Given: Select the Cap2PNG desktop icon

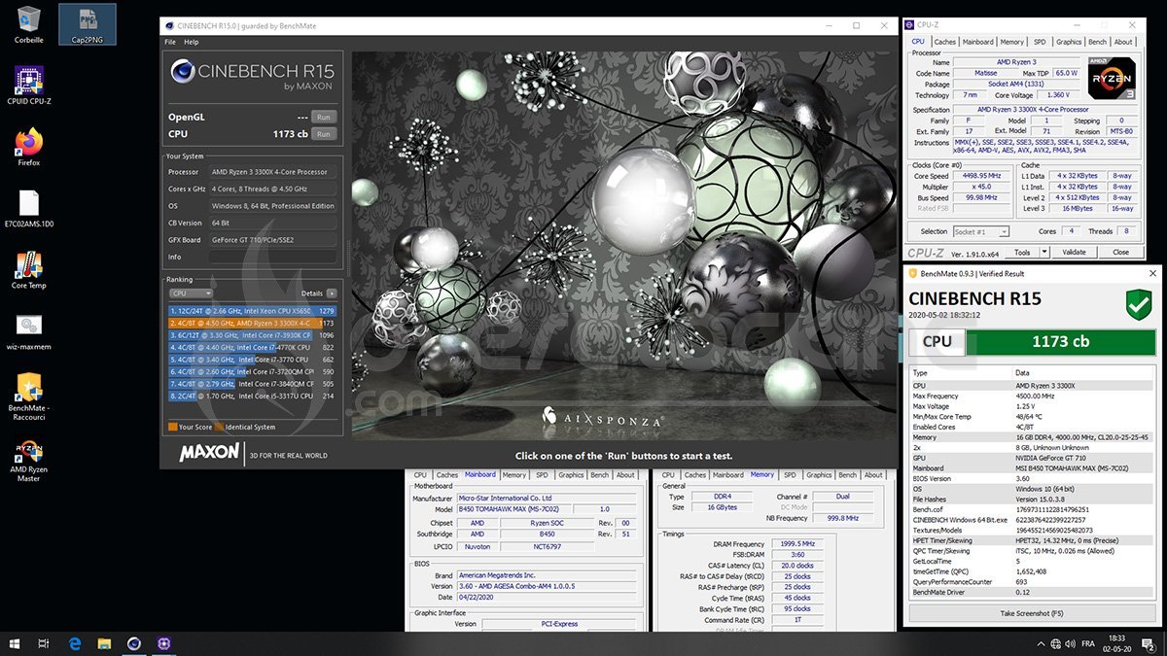Looking at the screenshot, I should click(x=87, y=23).
